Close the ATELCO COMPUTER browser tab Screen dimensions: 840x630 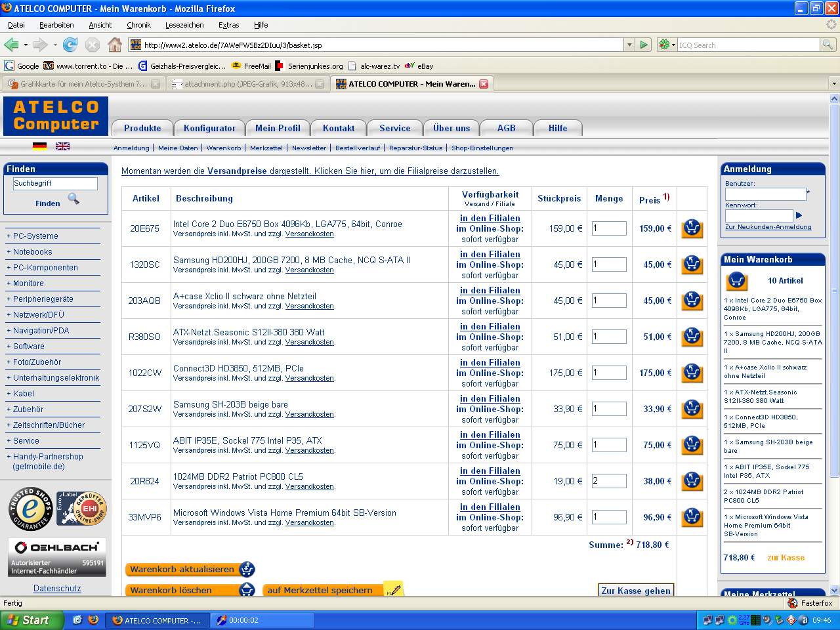(x=484, y=84)
